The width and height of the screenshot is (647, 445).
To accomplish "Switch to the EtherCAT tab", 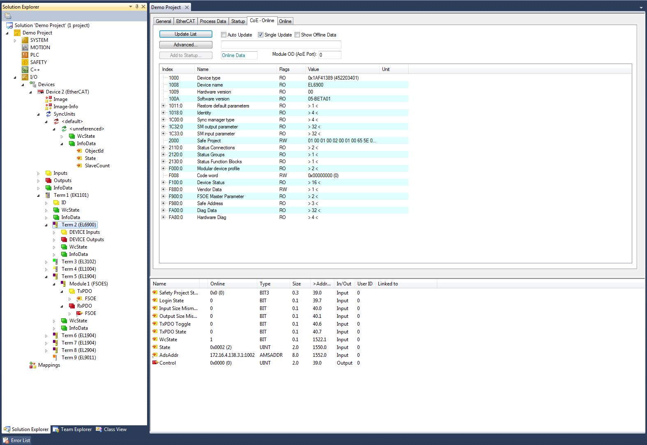I will pyautogui.click(x=186, y=21).
